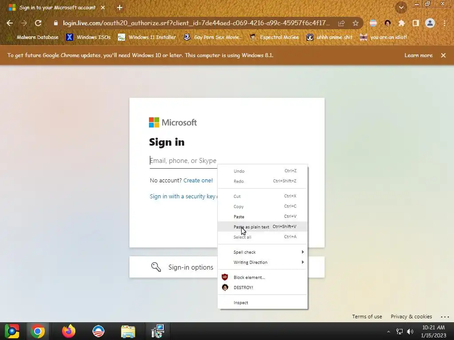Open Terms of use link
This screenshot has height=340, width=454.
367,317
